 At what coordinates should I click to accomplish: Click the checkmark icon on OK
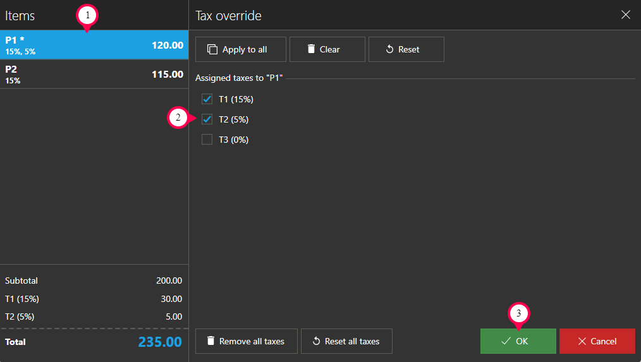click(x=506, y=341)
